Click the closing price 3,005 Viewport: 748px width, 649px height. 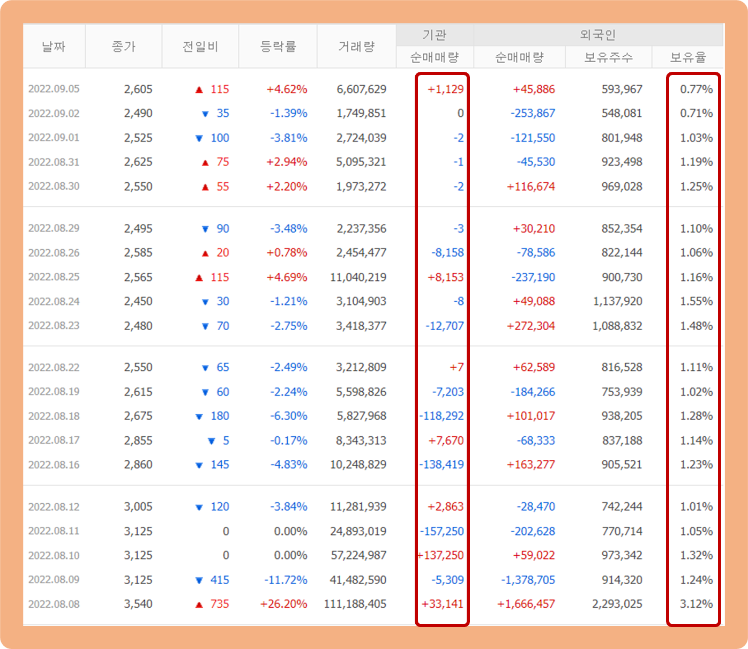pyautogui.click(x=138, y=506)
